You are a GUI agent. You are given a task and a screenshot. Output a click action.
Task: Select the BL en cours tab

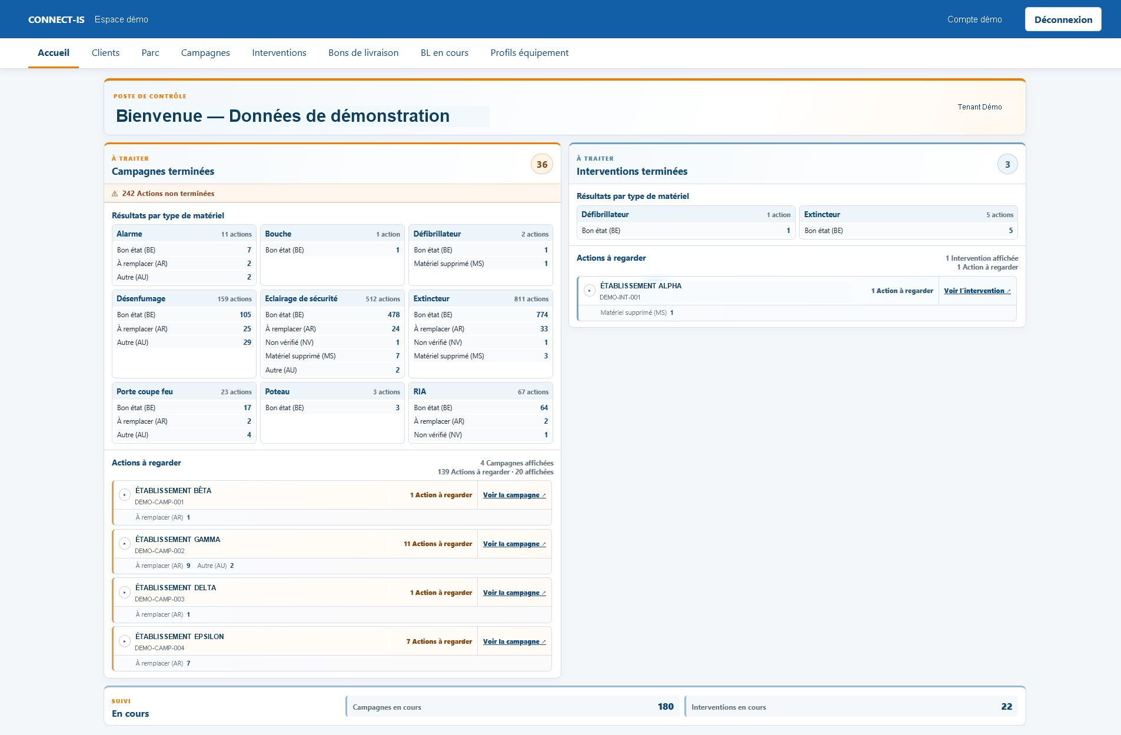(444, 53)
